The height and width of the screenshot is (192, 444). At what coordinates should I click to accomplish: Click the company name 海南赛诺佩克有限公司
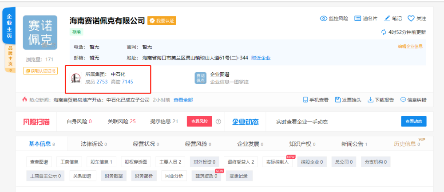[x=107, y=20]
